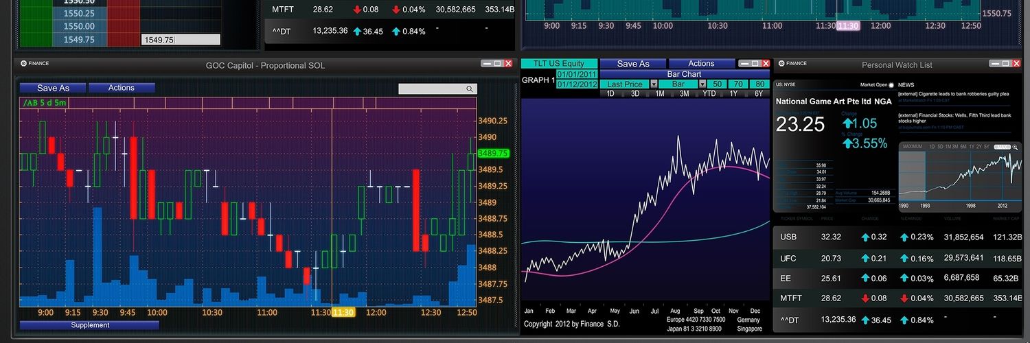
Task: Click the Bar Chart button
Action: point(684,74)
